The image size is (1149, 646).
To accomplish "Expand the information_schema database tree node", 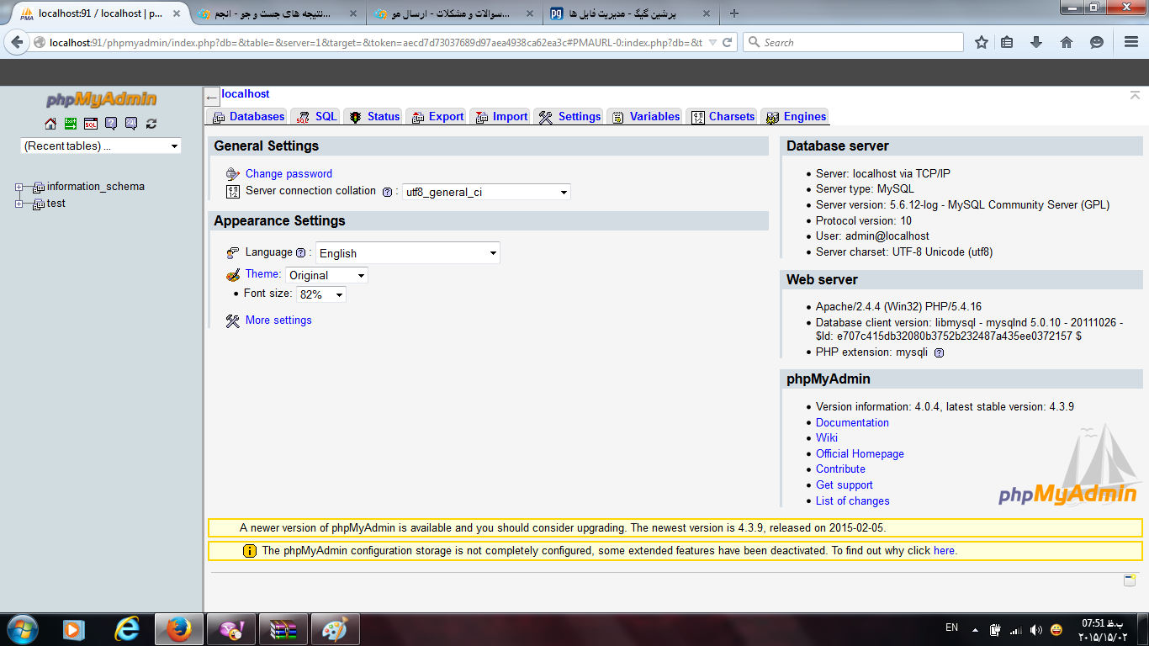I will click(19, 187).
